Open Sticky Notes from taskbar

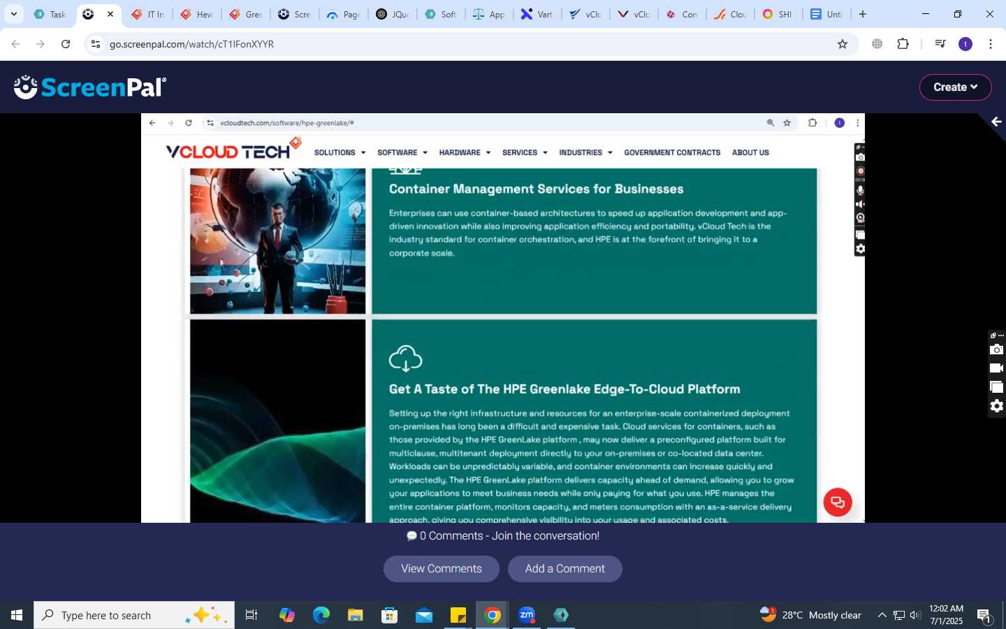coord(458,615)
